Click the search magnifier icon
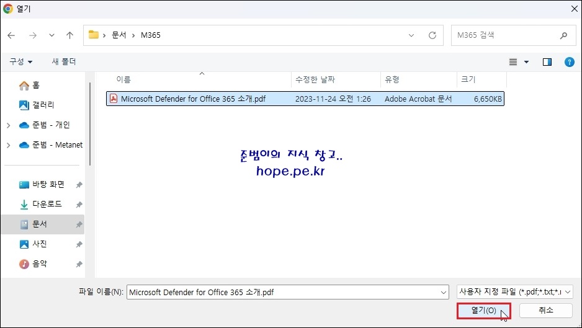Screen dimensions: 582x328 [563, 35]
